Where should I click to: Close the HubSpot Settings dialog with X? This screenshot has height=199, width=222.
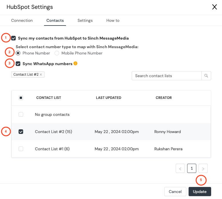pos(214,7)
